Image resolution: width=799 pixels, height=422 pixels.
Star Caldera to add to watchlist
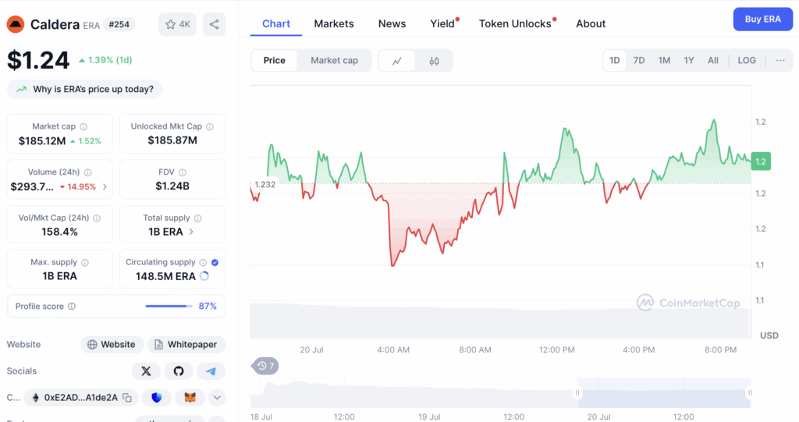(177, 24)
